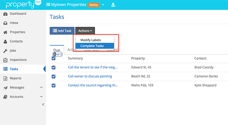This screenshot has height=125, width=228.
Task: Open the Actions dropdown button
Action: pos(85,31)
